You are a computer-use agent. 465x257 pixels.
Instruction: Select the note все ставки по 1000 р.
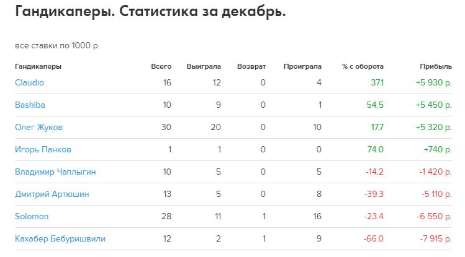click(x=57, y=46)
